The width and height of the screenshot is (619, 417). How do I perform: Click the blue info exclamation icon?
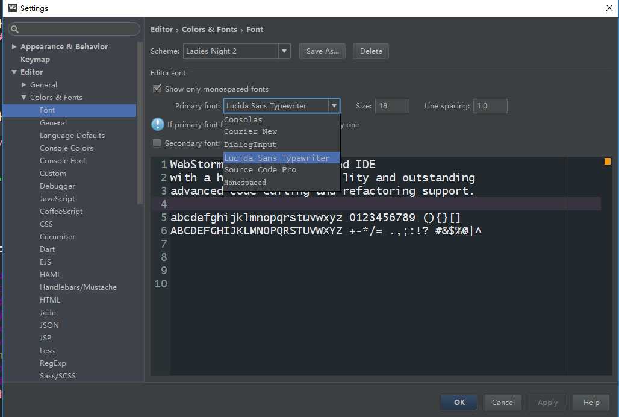158,124
